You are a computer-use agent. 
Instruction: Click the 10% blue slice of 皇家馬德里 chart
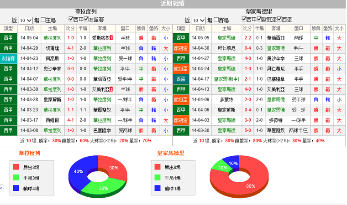(x=233, y=163)
